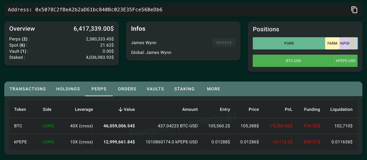The width and height of the screenshot is (367, 160).
Task: Click the Perps (2) overview row
Action: tap(61, 39)
